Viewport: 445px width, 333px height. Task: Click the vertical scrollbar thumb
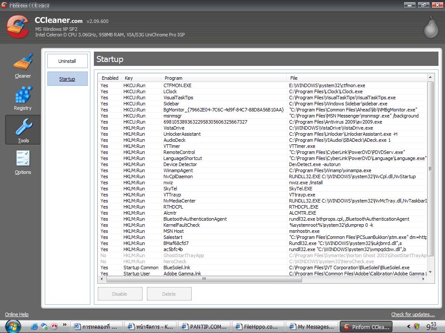click(430, 169)
